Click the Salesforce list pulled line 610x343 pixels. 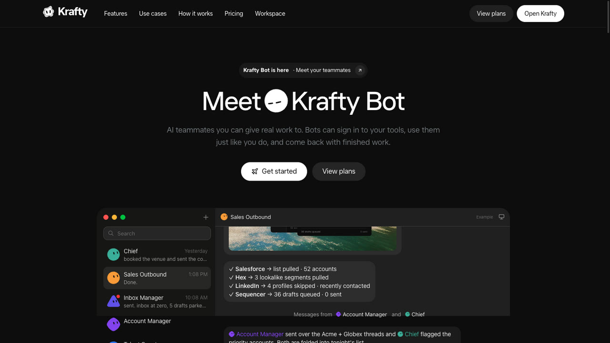tap(283, 269)
